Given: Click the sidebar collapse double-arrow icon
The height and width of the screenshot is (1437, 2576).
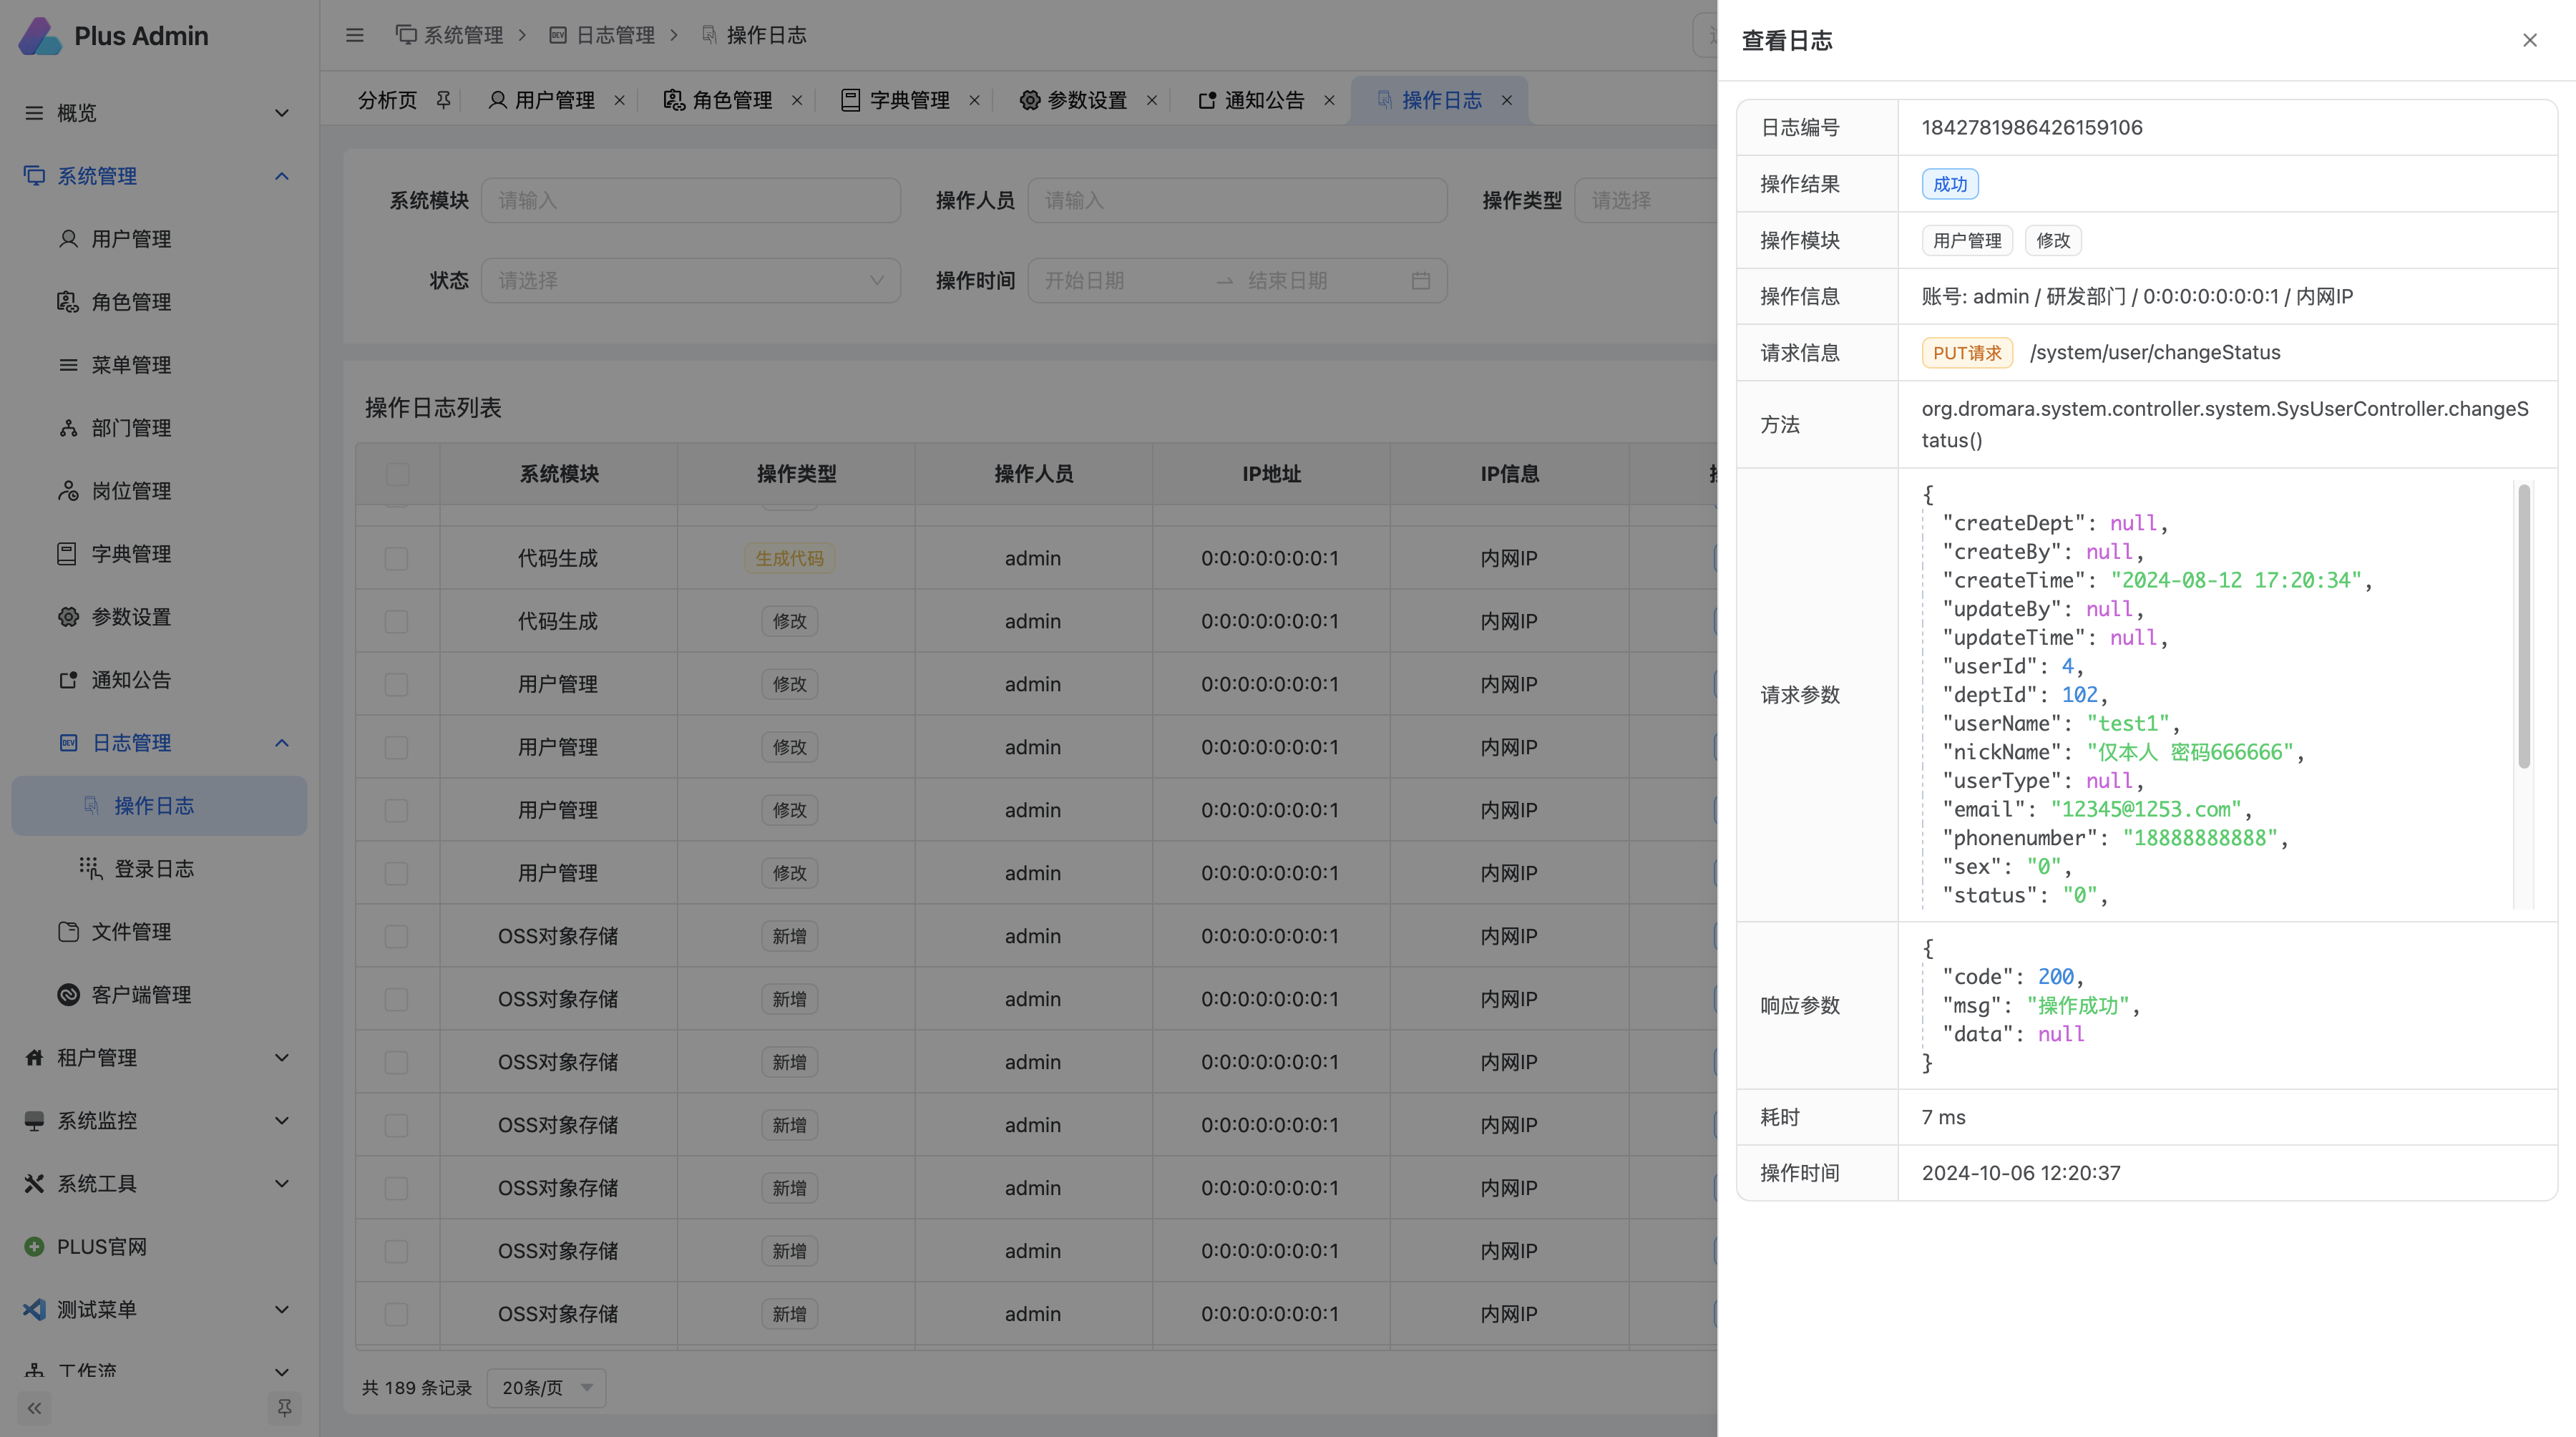Looking at the screenshot, I should point(35,1408).
